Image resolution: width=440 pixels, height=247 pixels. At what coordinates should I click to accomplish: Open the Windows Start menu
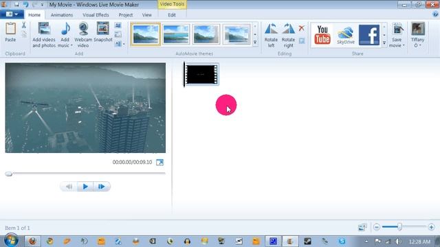11,241
